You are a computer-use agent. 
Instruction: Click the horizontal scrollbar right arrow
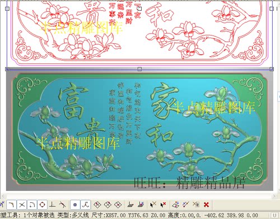pyautogui.click(x=274, y=196)
